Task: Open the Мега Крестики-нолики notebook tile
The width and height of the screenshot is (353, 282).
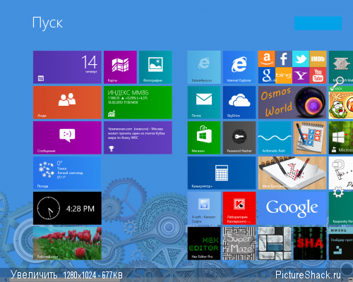Action: click(x=292, y=173)
